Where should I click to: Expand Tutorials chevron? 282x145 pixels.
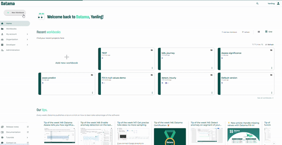(x=27, y=138)
